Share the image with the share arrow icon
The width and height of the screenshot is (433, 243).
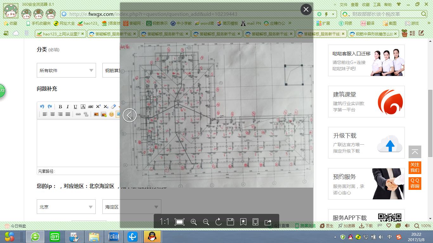(x=268, y=222)
